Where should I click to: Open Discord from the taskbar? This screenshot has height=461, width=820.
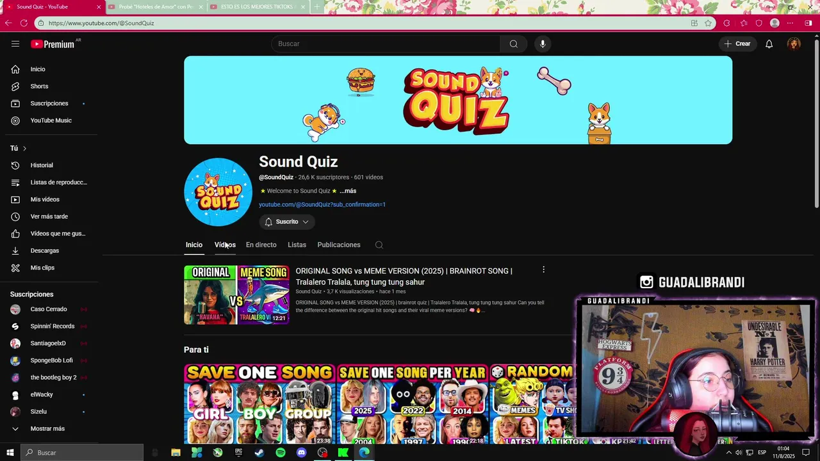click(302, 453)
